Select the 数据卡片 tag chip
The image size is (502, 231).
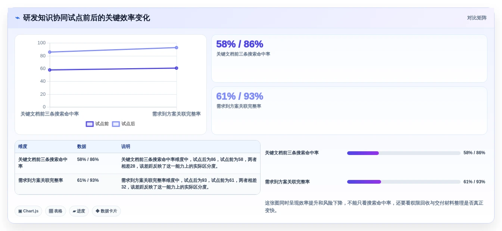click(x=106, y=211)
